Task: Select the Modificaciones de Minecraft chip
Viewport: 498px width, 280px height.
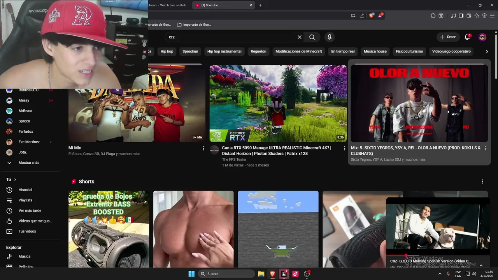Action: [299, 51]
